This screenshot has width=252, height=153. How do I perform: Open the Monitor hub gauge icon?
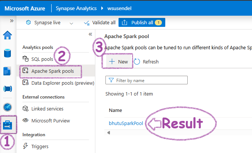tap(7, 107)
